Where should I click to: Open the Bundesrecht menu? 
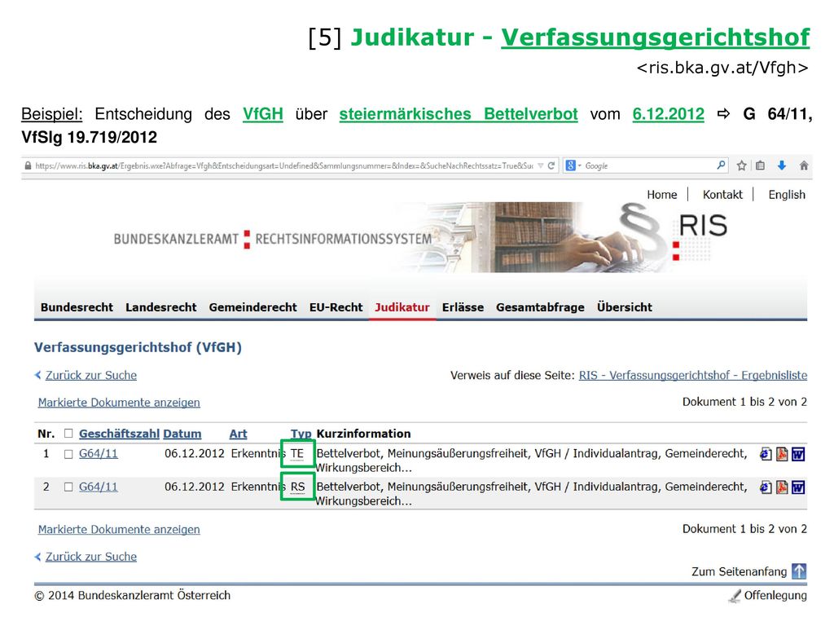coord(77,307)
